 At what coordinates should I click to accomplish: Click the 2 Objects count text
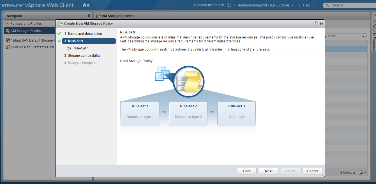click(348, 172)
